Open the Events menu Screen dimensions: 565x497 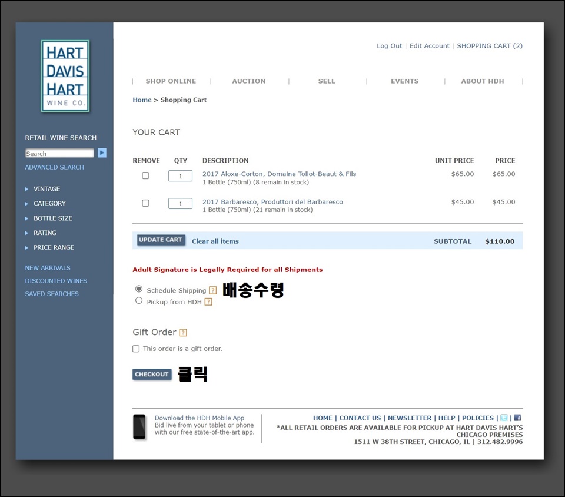point(405,81)
